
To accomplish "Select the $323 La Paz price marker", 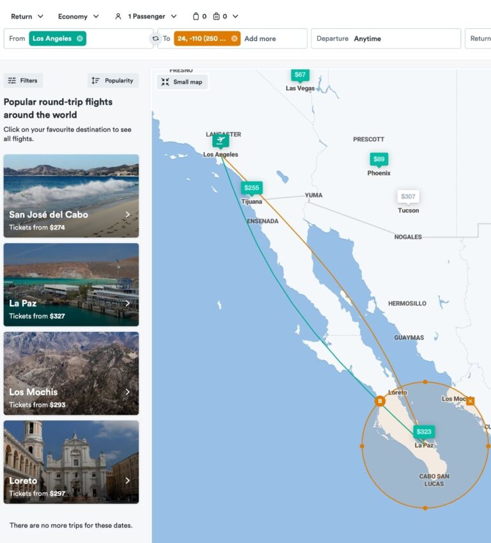I will (x=424, y=432).
